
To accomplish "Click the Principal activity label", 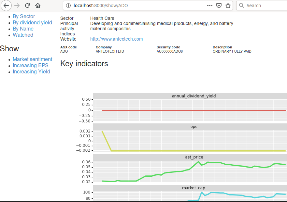I will click(69, 26).
